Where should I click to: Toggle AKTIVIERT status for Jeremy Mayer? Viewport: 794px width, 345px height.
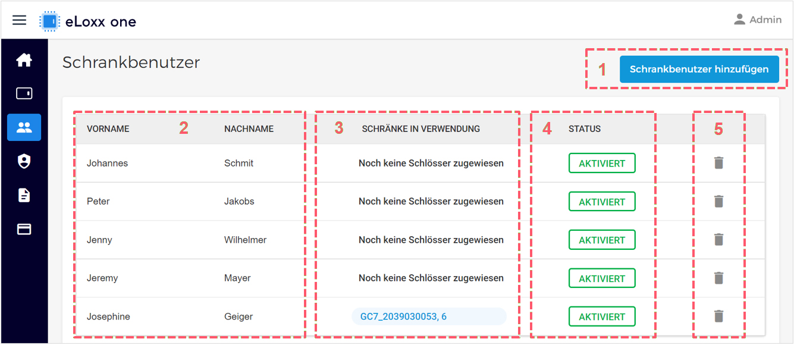coord(602,278)
